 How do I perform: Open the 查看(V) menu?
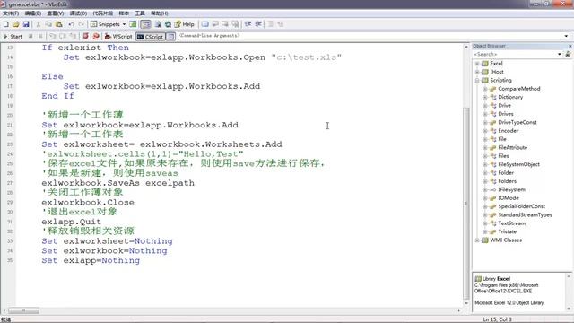55,13
